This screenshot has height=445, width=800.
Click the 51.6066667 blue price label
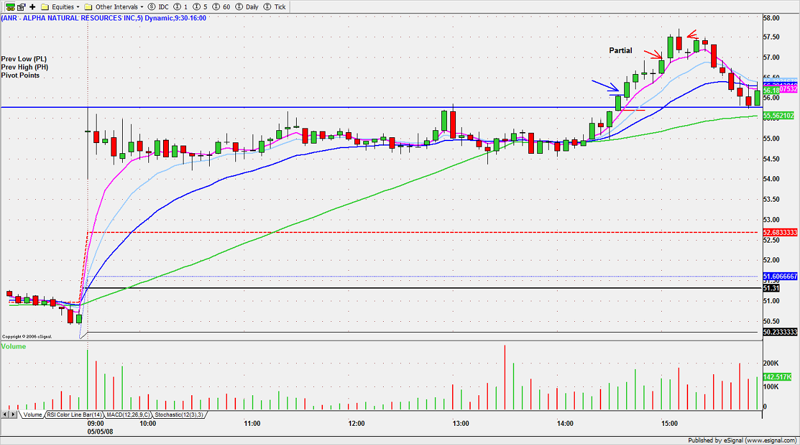pos(780,276)
